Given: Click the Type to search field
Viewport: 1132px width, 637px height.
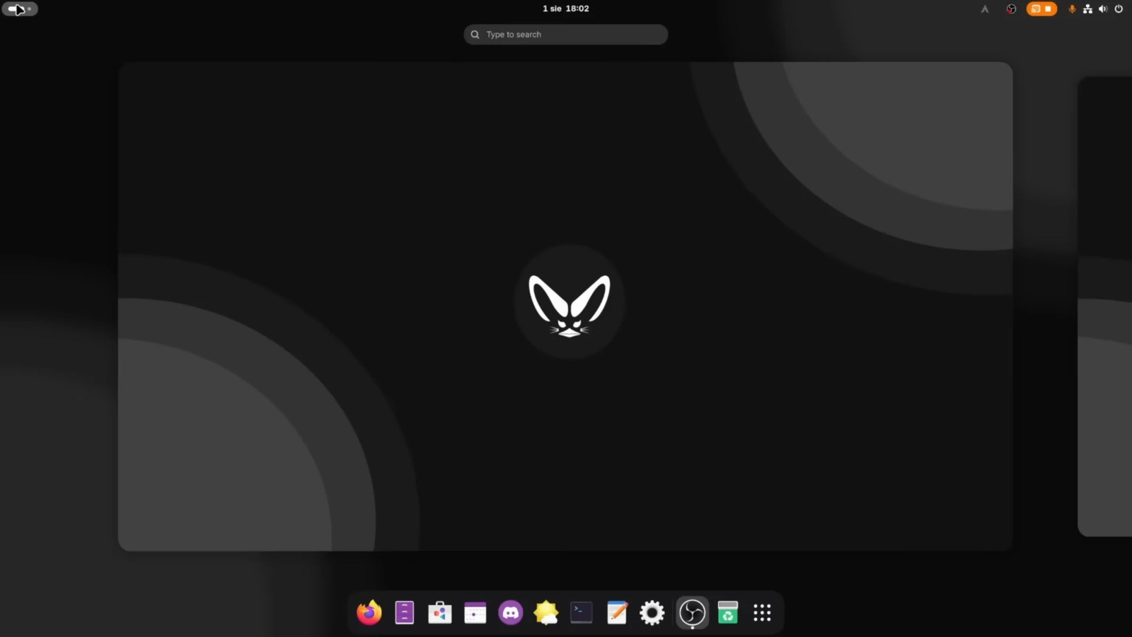Looking at the screenshot, I should point(565,34).
